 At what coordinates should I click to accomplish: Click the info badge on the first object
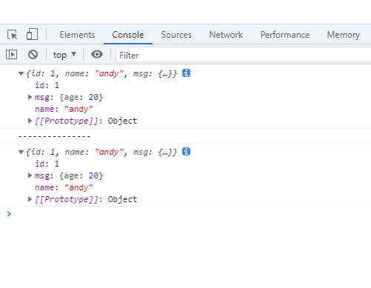tap(186, 73)
